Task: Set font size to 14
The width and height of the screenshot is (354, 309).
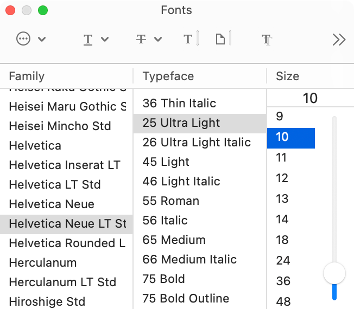Action: click(x=291, y=220)
